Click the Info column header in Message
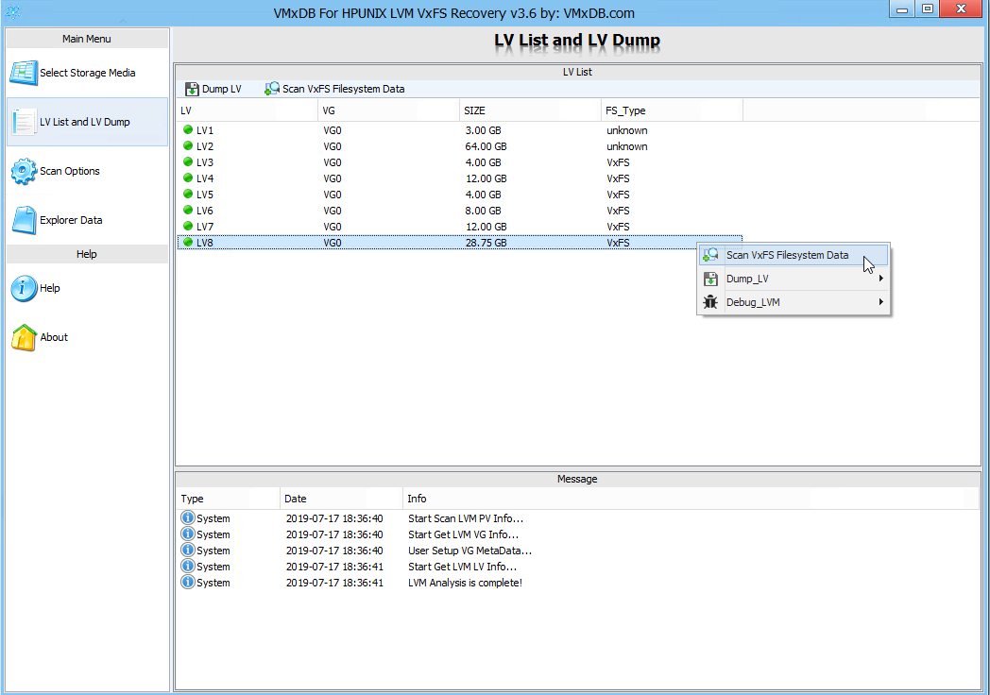990x695 pixels. click(691, 499)
